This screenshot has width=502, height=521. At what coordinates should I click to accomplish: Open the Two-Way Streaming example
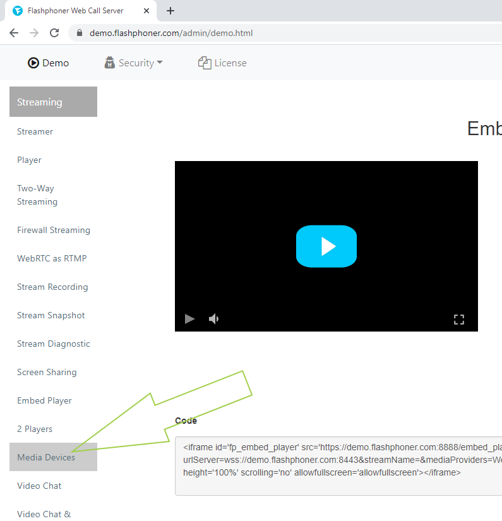tap(37, 195)
